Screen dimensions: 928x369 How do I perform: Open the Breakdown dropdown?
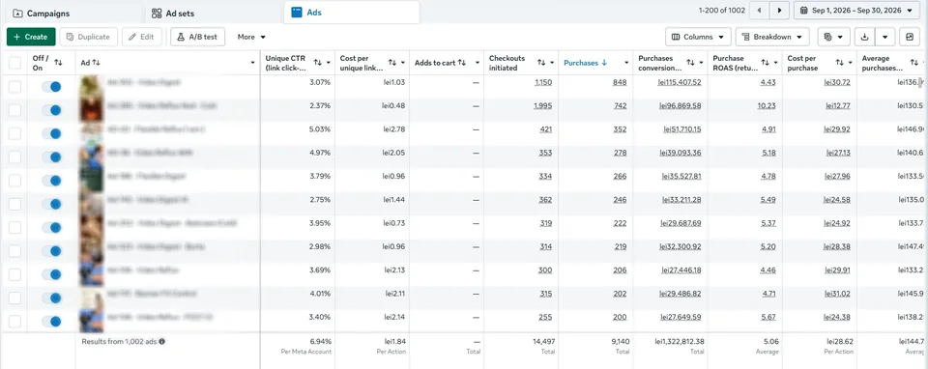coord(772,37)
